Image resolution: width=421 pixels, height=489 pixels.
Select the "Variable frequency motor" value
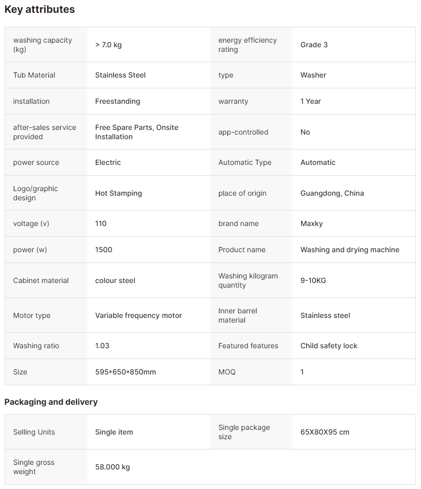point(138,315)
